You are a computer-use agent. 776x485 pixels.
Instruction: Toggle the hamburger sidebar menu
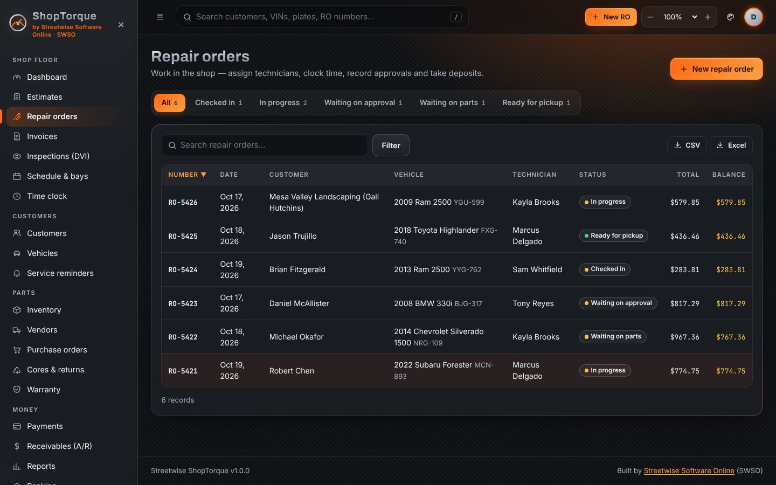click(160, 17)
